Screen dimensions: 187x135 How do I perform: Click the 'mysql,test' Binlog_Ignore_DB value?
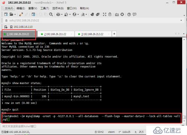click(x=81, y=96)
